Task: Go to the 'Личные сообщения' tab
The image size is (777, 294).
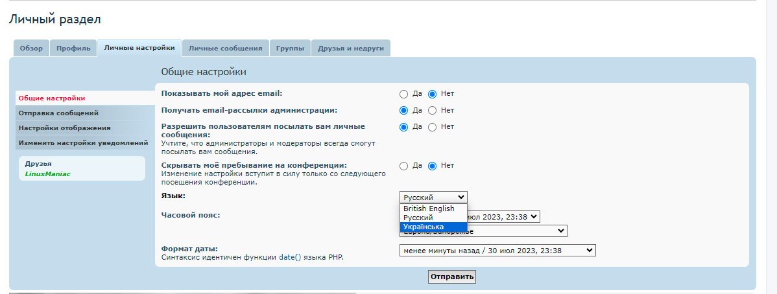Action: tap(225, 48)
